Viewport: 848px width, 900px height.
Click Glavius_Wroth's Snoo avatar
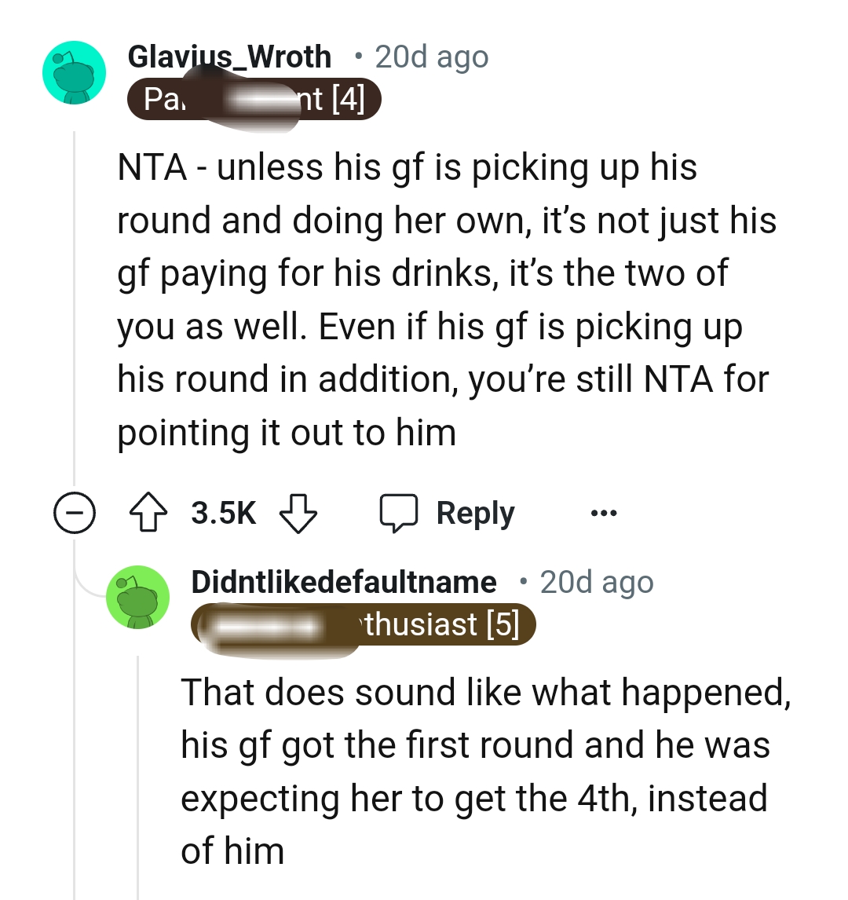point(74,71)
